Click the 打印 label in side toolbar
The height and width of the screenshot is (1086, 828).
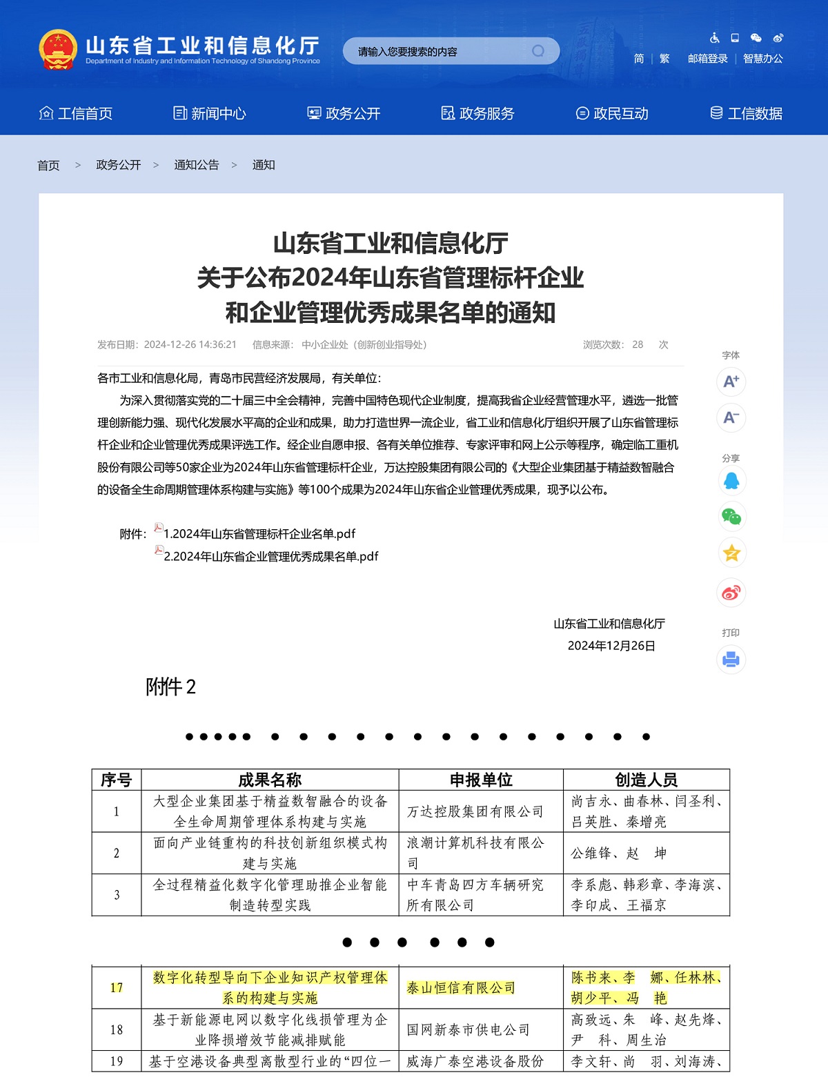click(731, 633)
